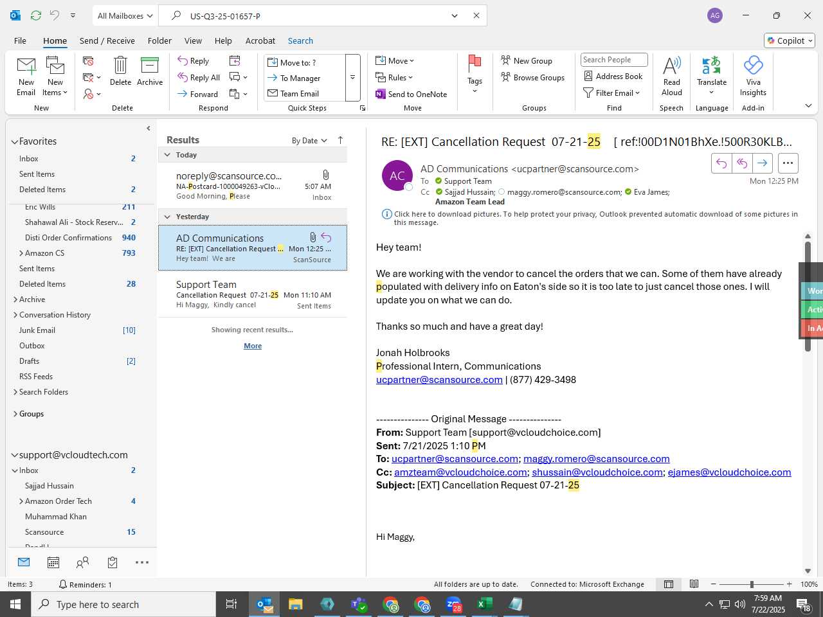
Task: Open the Address Book
Action: click(x=613, y=76)
